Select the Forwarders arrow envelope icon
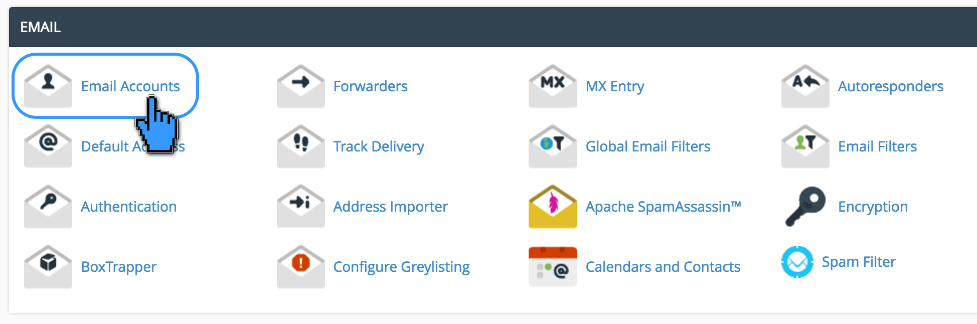 [x=300, y=85]
